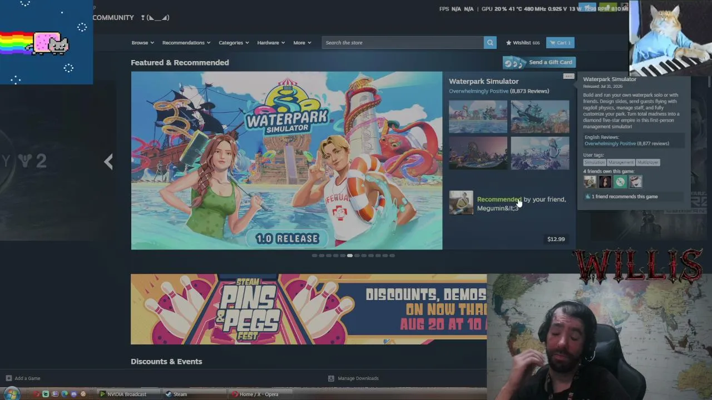The image size is (712, 400).
Task: Click the thumbs-up icon beside friend recommends
Action: (587, 197)
